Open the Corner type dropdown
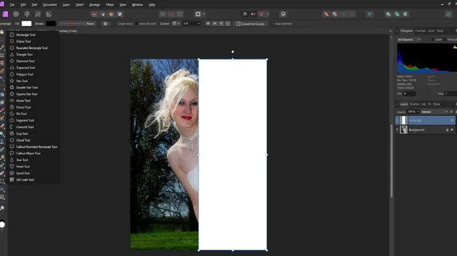 pyautogui.click(x=176, y=24)
